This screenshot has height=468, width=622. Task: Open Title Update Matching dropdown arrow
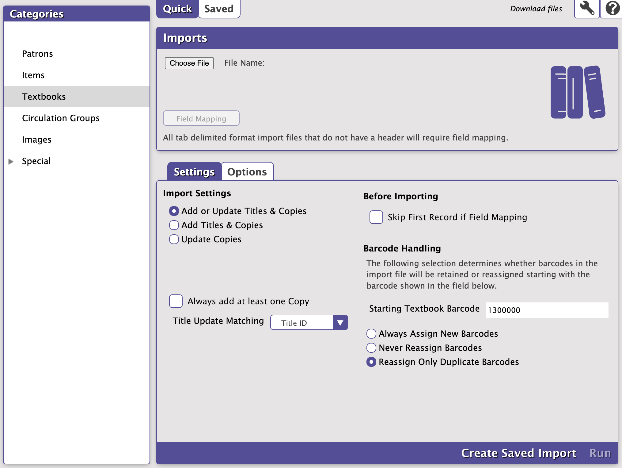pos(340,323)
